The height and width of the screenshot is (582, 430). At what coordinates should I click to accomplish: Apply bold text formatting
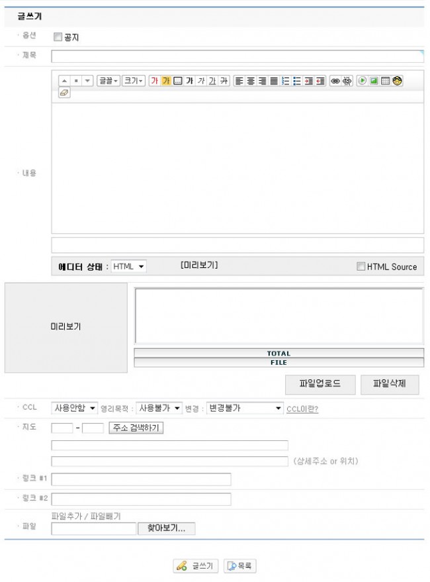click(x=189, y=81)
